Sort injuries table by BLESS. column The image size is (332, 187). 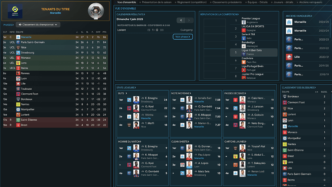point(324,92)
